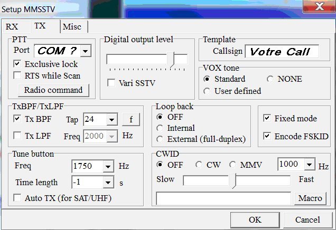Set Loop back to OFF
Screen dimensions: 336x230
(x=160, y=117)
